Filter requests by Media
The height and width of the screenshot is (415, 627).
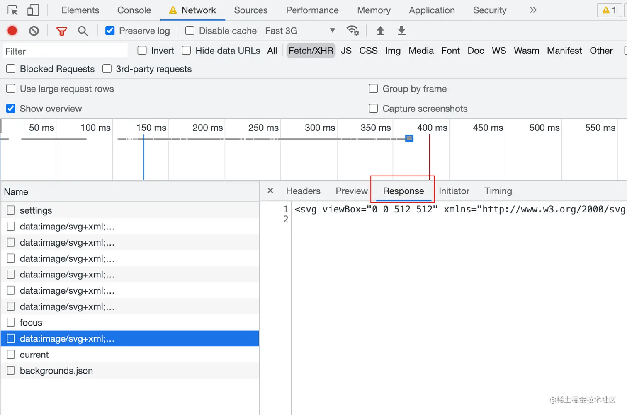pyautogui.click(x=421, y=51)
